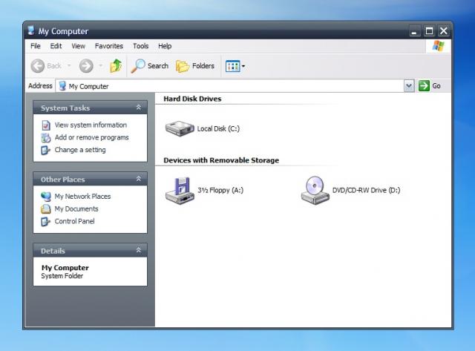
Task: Click the Folders toolbar label
Action: tap(203, 66)
